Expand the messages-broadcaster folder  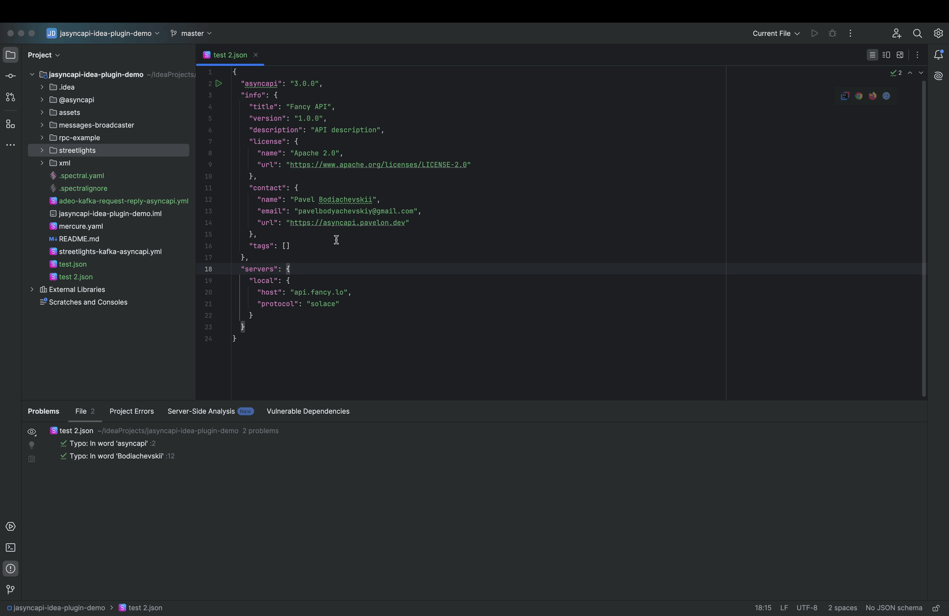(42, 125)
